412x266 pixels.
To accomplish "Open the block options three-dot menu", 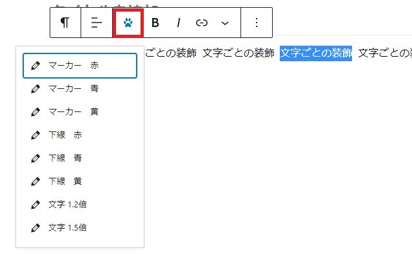I will coord(257,23).
